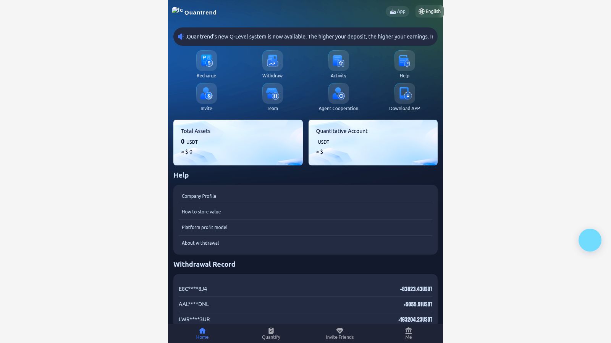This screenshot has width=611, height=343.
Task: Click the announcement speaker icon
Action: click(181, 37)
